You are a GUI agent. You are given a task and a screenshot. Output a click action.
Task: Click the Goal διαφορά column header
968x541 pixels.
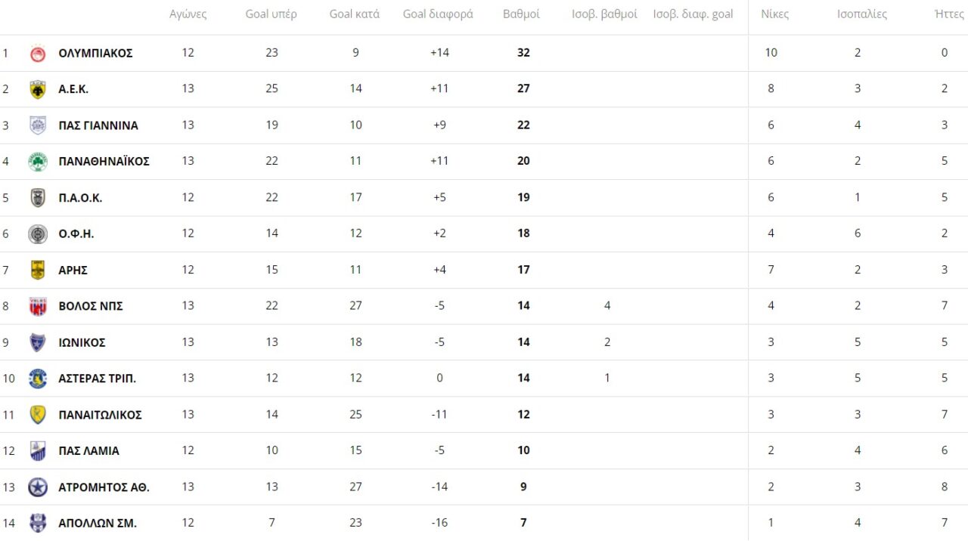point(438,14)
